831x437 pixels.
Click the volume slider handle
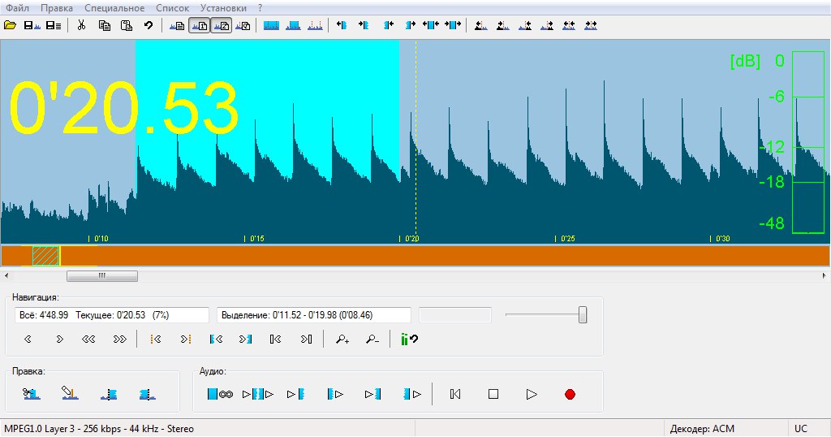coord(583,315)
